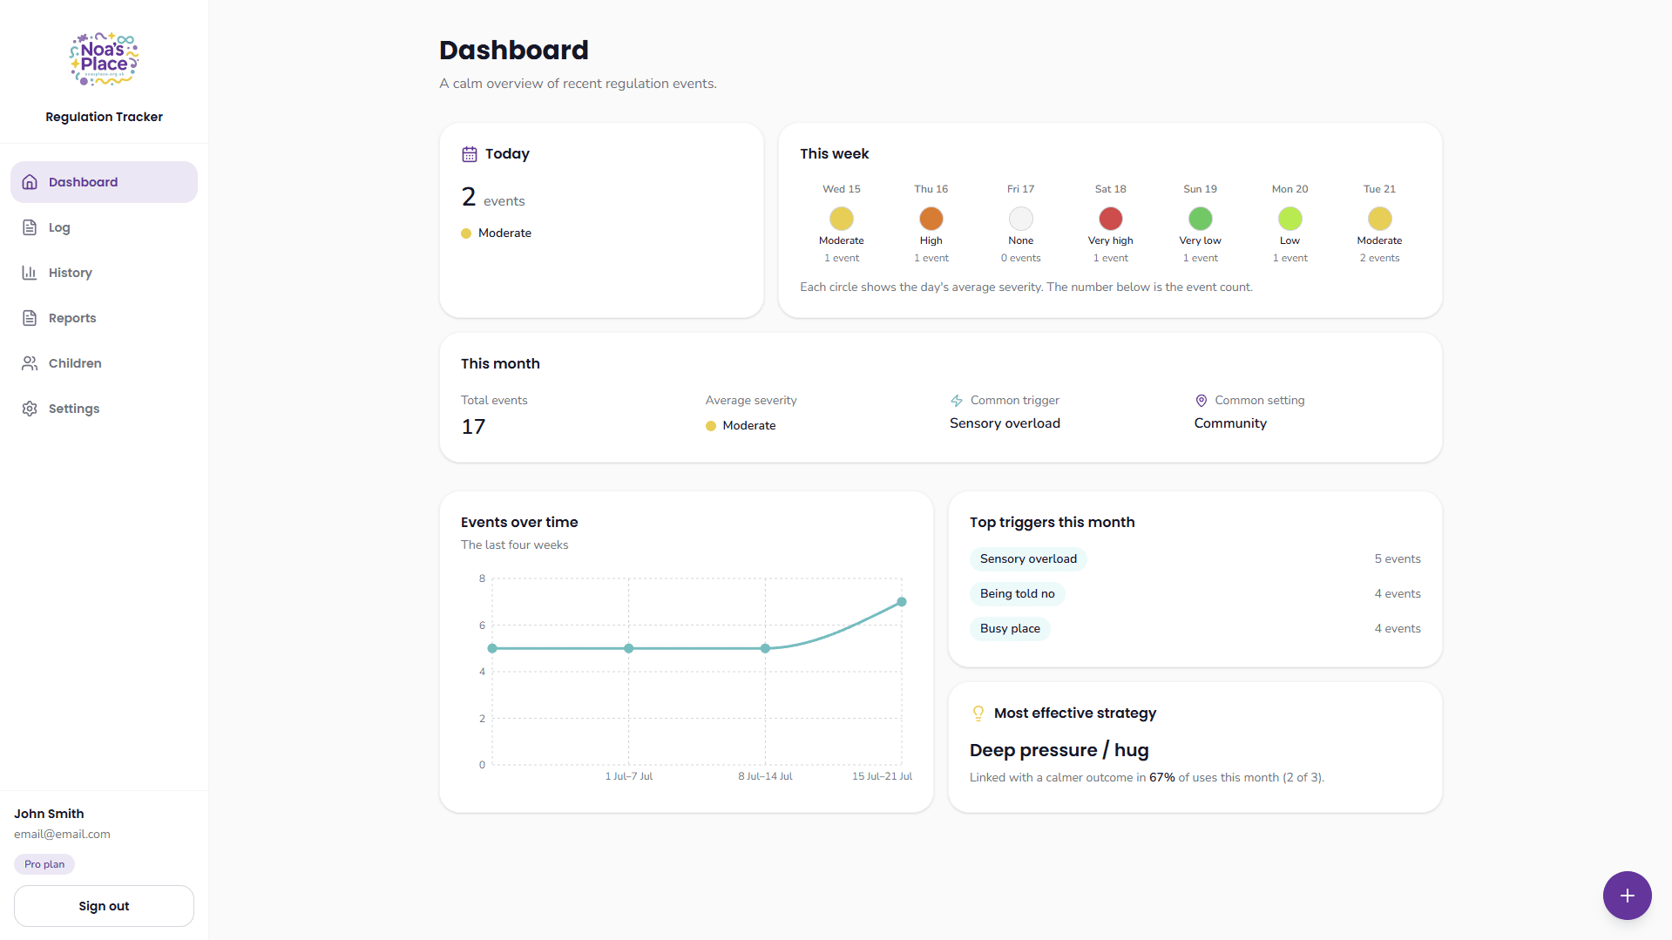Select the Busy place trigger chip

coord(1010,629)
